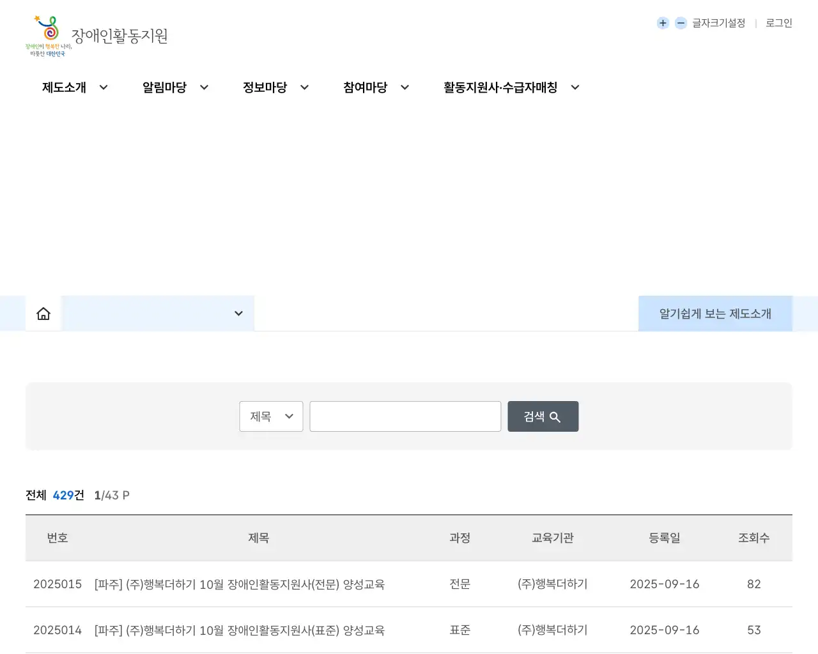Click the 알기쉽게 보는 제도소개 button
Screen dimensions: 818x654
click(x=715, y=313)
